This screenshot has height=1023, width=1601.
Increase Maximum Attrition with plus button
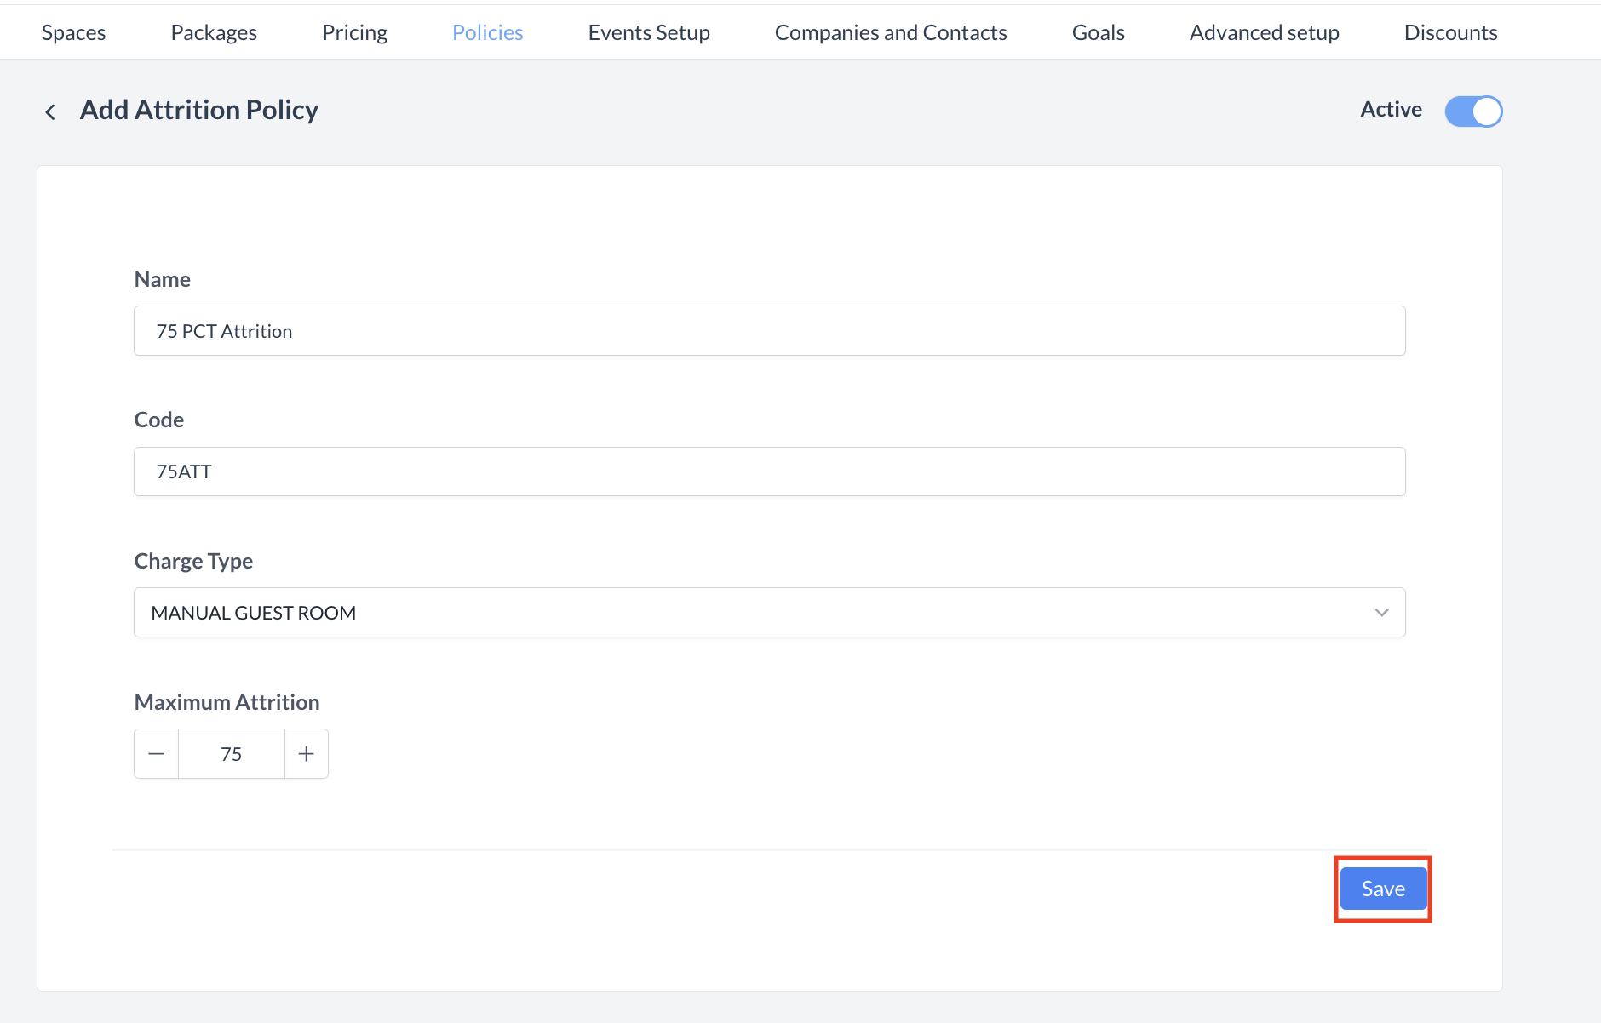coord(307,754)
